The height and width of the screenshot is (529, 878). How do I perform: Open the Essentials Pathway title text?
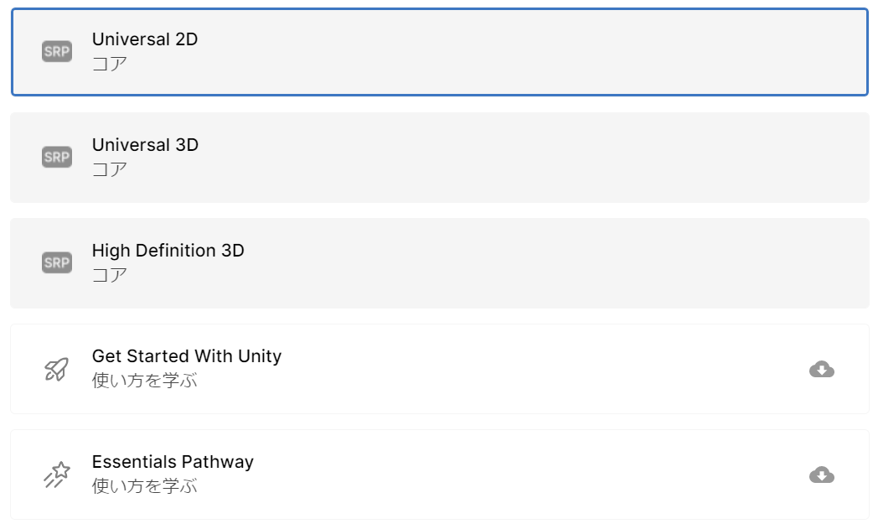(173, 461)
